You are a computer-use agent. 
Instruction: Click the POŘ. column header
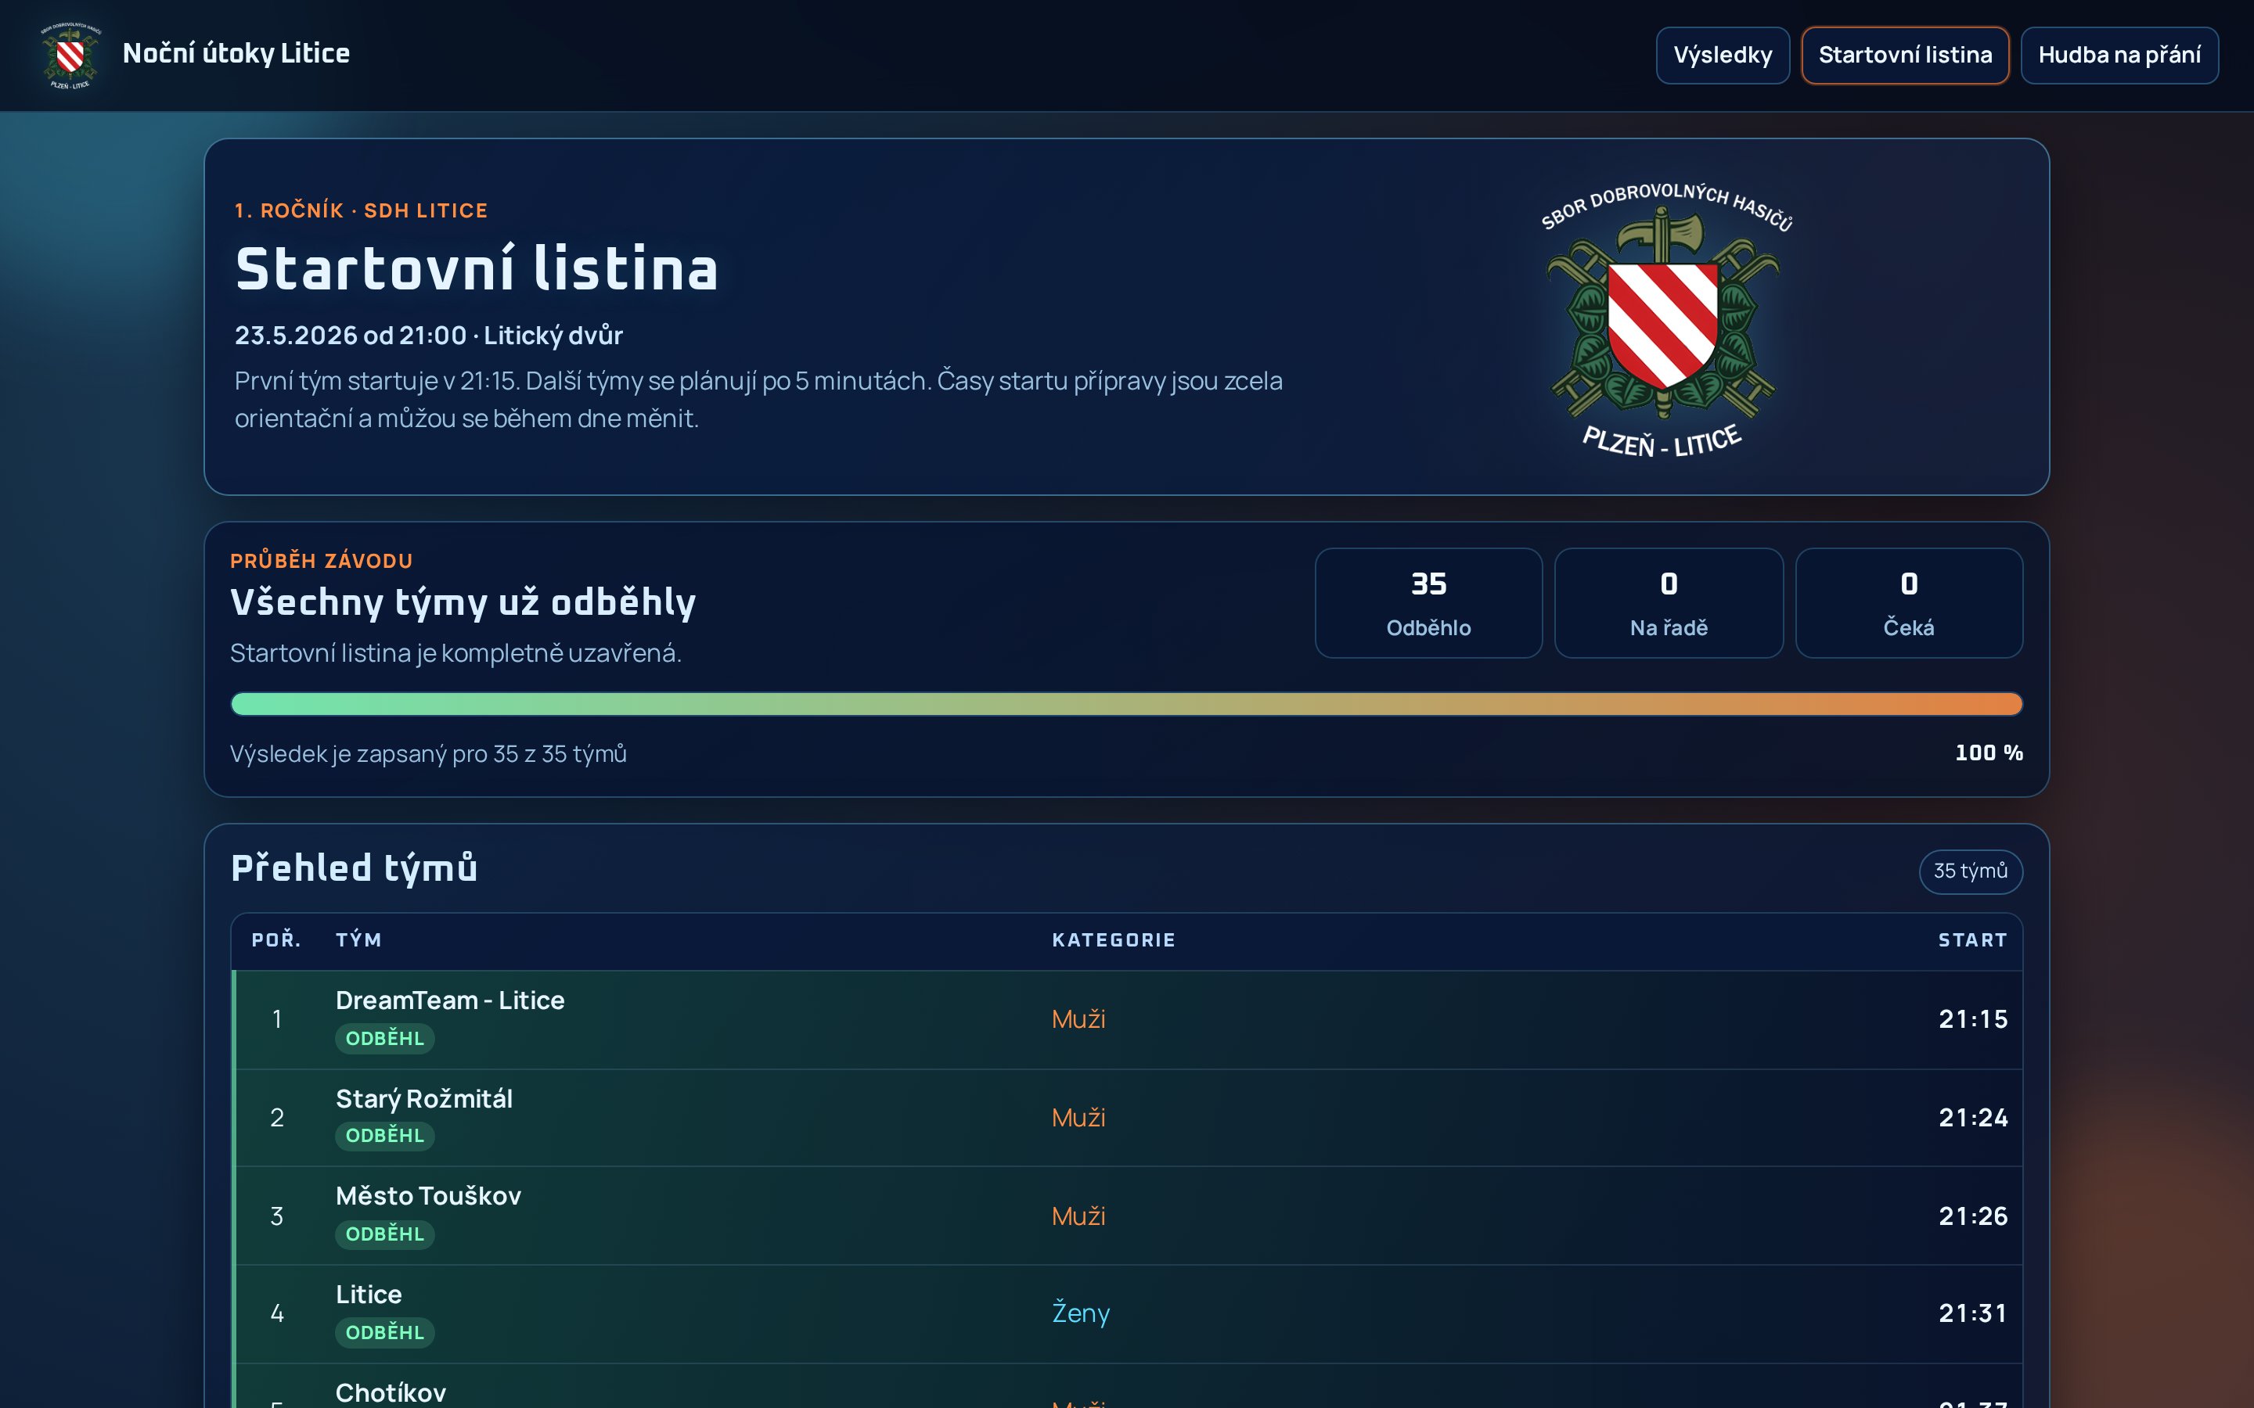coord(276,939)
